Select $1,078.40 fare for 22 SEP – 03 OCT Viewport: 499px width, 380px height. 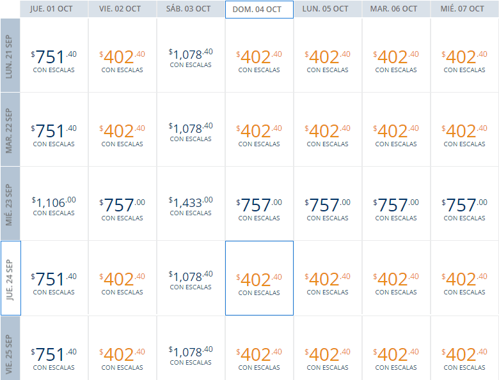[x=191, y=129]
